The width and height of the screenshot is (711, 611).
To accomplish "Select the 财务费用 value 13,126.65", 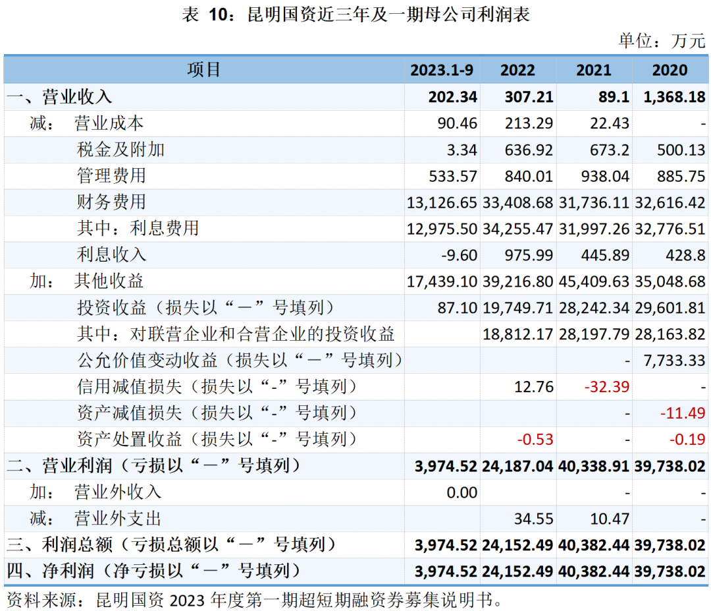I will (442, 202).
